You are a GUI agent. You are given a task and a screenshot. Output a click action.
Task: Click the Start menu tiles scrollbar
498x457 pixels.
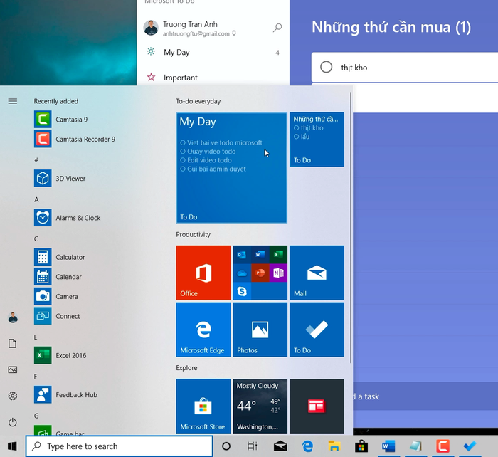click(x=350, y=227)
